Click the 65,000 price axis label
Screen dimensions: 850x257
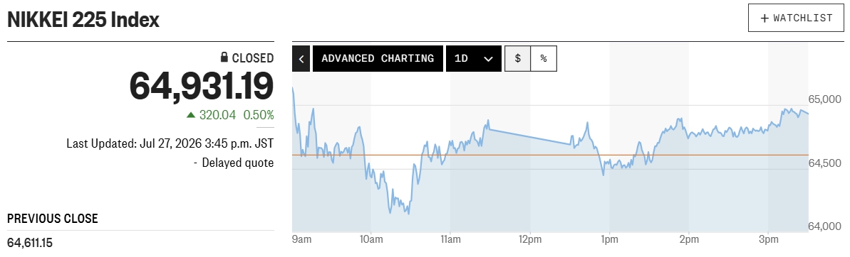tap(824, 99)
